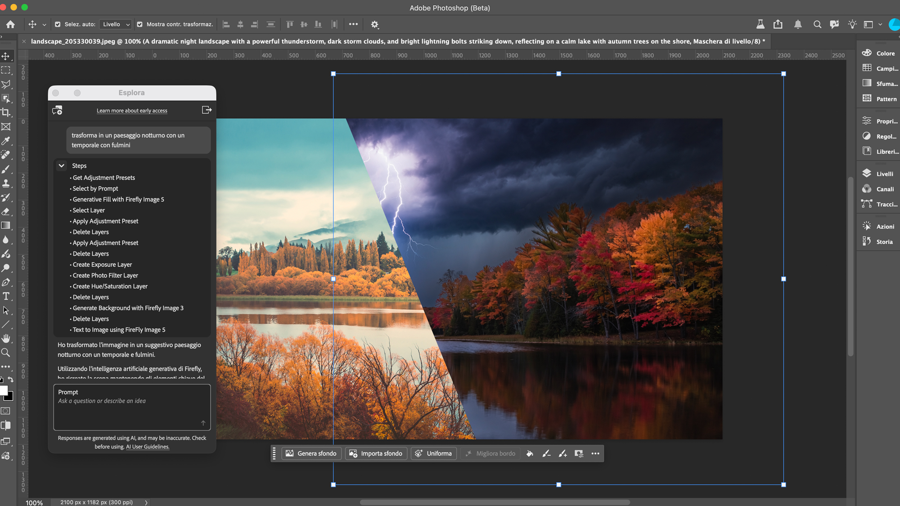Screen dimensions: 900x506
Task: Open the Colore panel
Action: pyautogui.click(x=878, y=53)
